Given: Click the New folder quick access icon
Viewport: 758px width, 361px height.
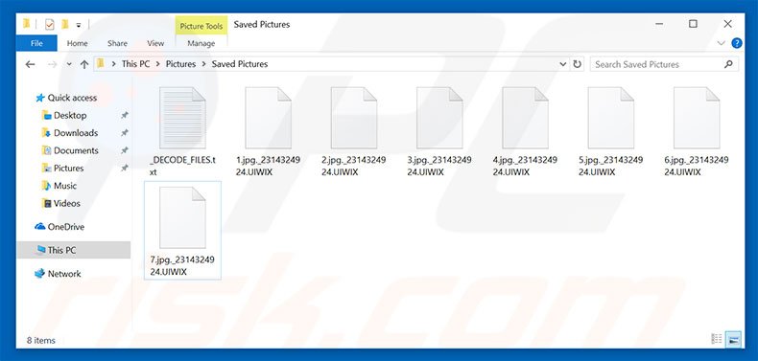Looking at the screenshot, I should 65,24.
